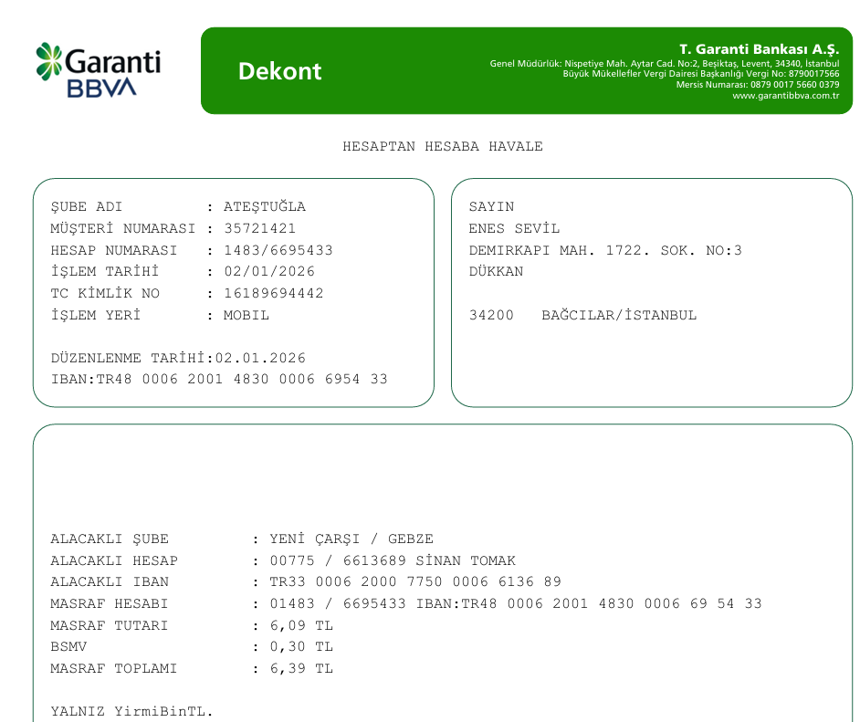Click the MASRAF HESABI label
This screenshot has width=860, height=722.
point(109,603)
